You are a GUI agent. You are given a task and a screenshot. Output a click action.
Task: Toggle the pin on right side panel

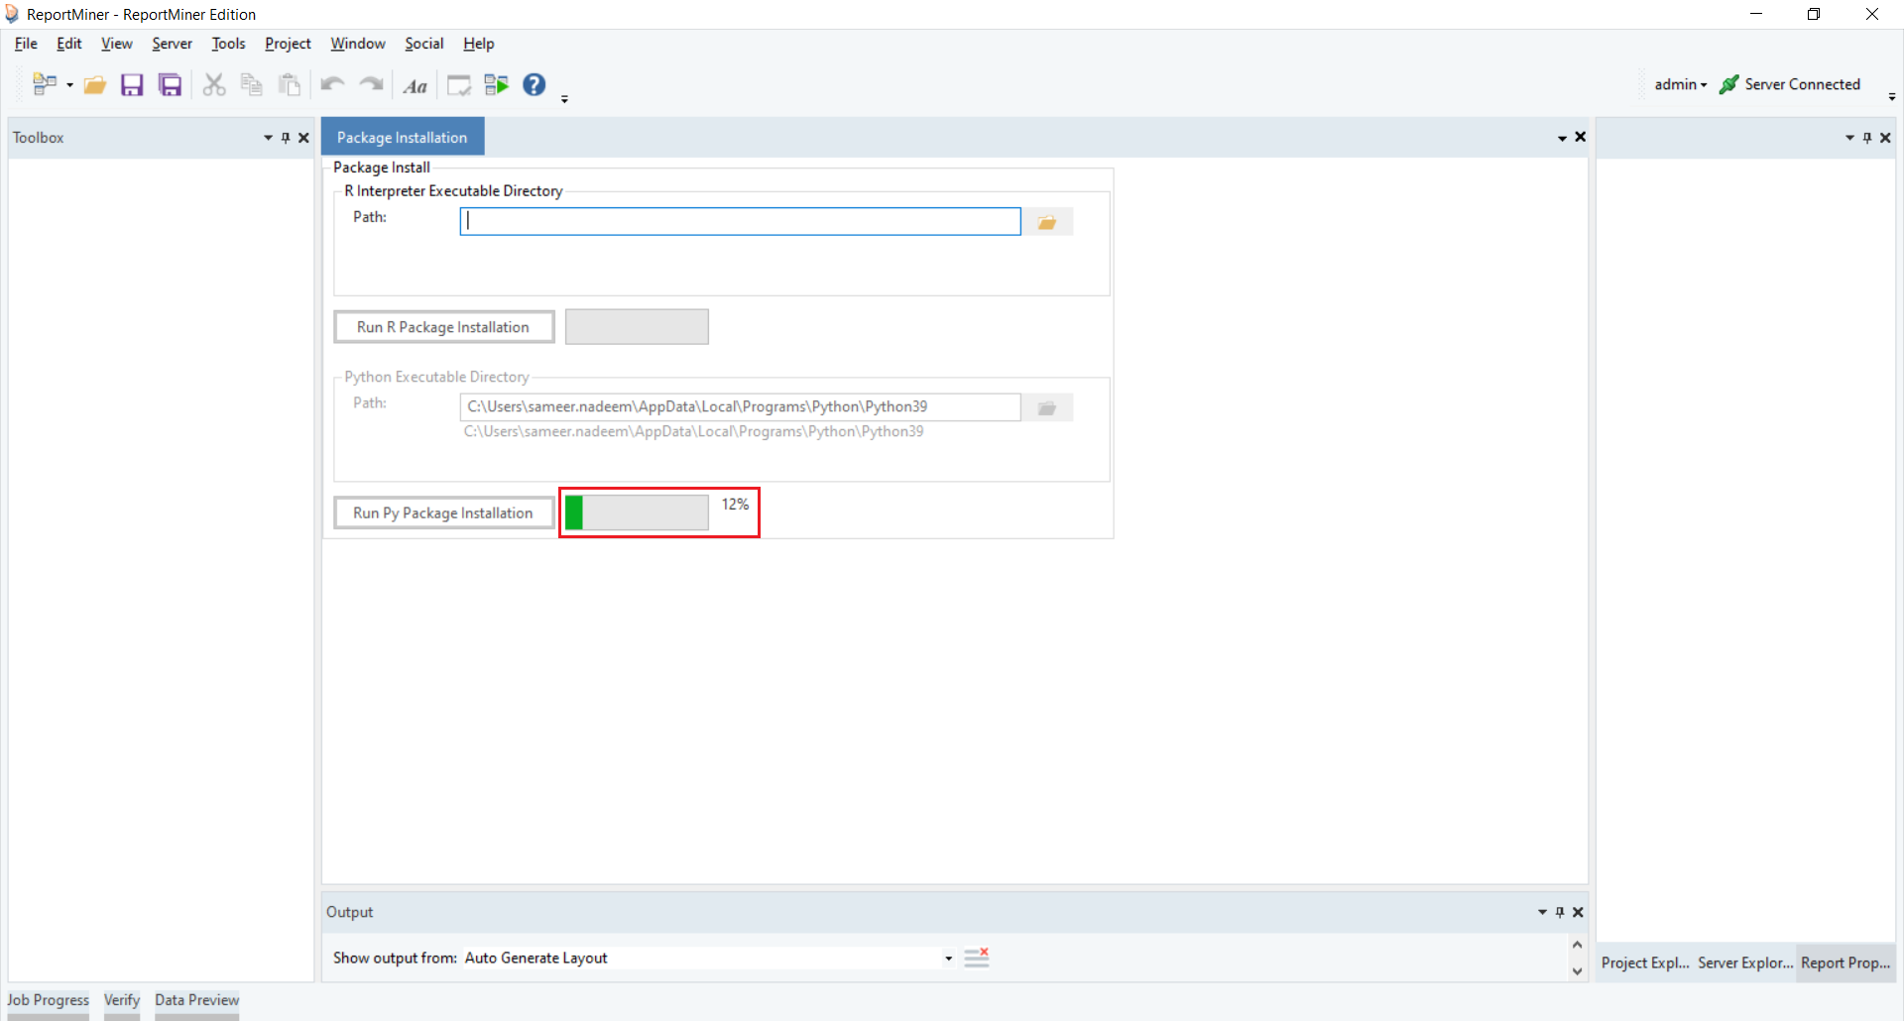coord(1867,138)
